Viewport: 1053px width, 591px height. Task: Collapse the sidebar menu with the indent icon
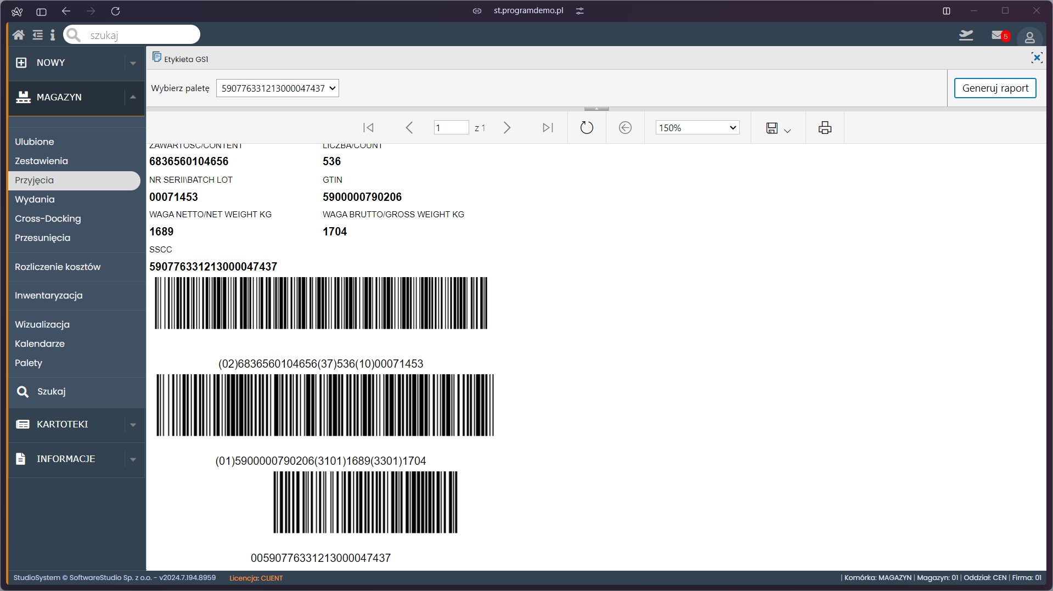coord(37,35)
